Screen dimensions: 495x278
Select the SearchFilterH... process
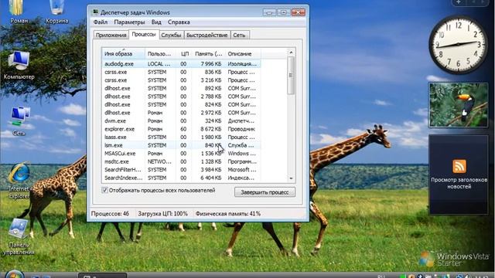pos(181,170)
